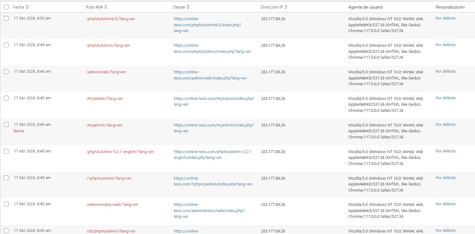Click the Fecha column header
Screen dimensions: 475x234
(18, 7)
